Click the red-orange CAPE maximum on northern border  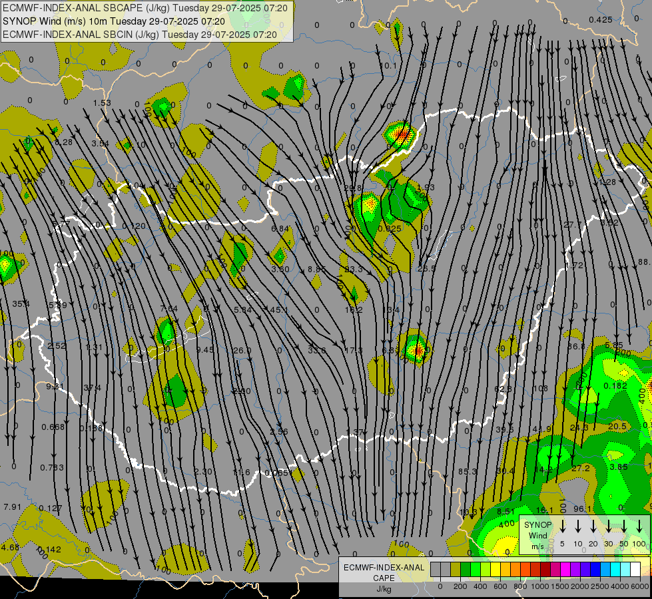[x=402, y=134]
